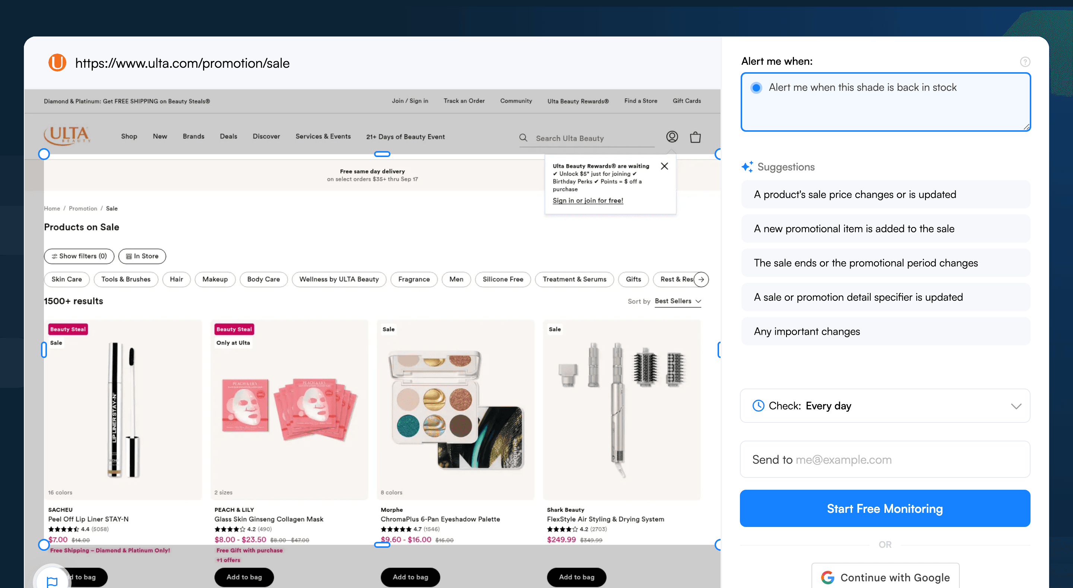Toggle the In Store filter
The width and height of the screenshot is (1073, 588).
(x=142, y=256)
